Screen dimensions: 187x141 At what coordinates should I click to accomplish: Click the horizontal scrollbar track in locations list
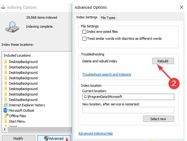point(40,129)
